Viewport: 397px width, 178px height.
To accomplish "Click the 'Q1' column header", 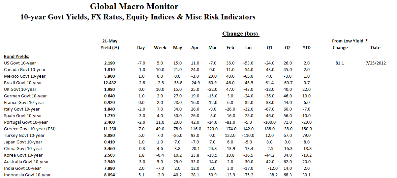I will point(269,48).
